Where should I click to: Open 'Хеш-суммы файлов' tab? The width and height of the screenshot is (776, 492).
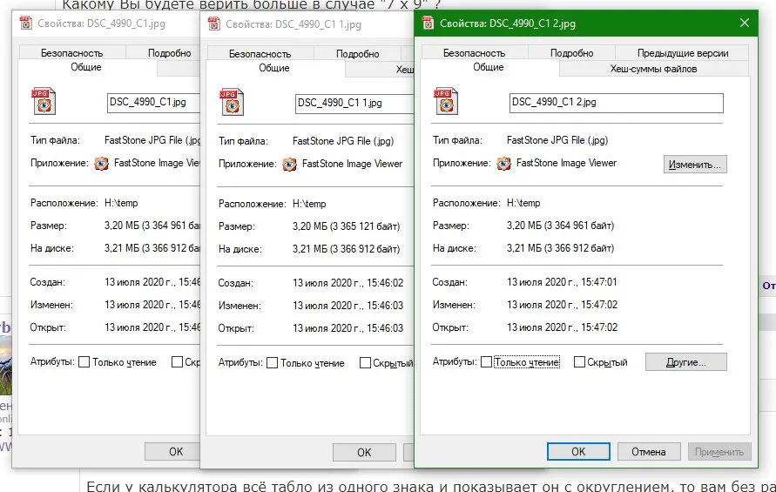(653, 69)
